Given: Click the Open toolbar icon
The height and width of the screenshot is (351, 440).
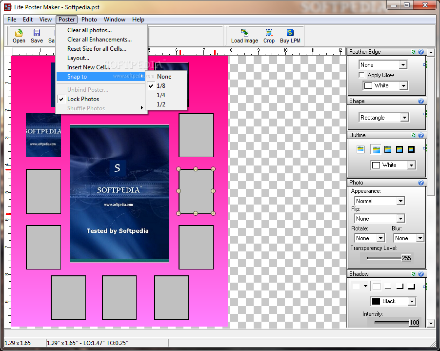Looking at the screenshot, I should pyautogui.click(x=19, y=36).
